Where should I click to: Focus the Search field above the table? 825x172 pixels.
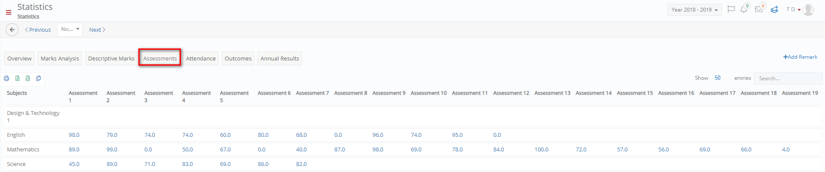[x=788, y=78]
